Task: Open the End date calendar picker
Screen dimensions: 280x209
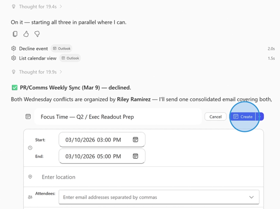Action: click(x=135, y=156)
